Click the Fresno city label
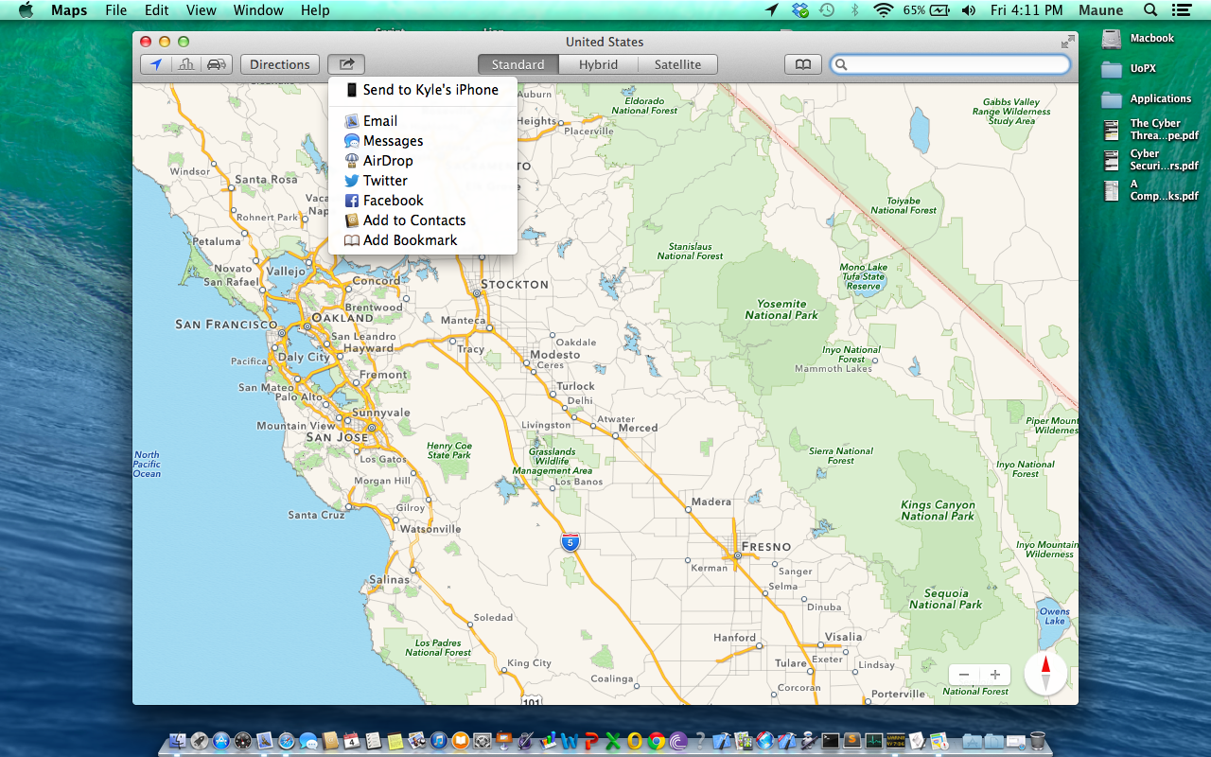The height and width of the screenshot is (757, 1211). point(766,547)
